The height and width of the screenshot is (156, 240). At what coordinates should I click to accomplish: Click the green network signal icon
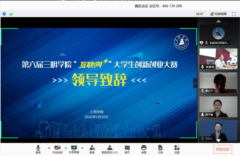(11, 14)
